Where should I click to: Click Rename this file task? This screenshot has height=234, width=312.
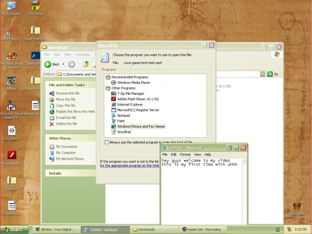(x=64, y=93)
